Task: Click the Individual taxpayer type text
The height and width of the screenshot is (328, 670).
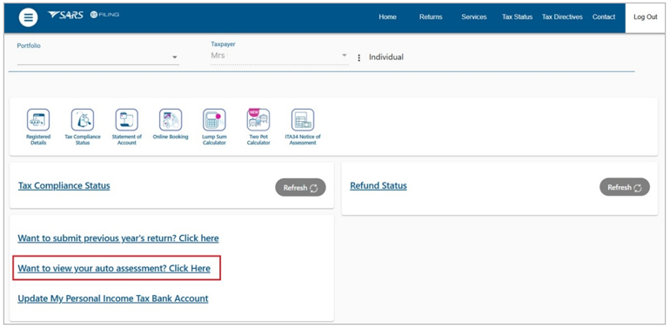Action: (386, 57)
